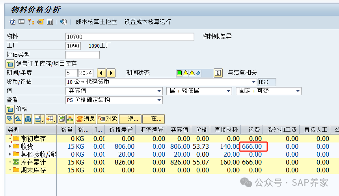Click the 汇率差异 column header

[151, 130]
